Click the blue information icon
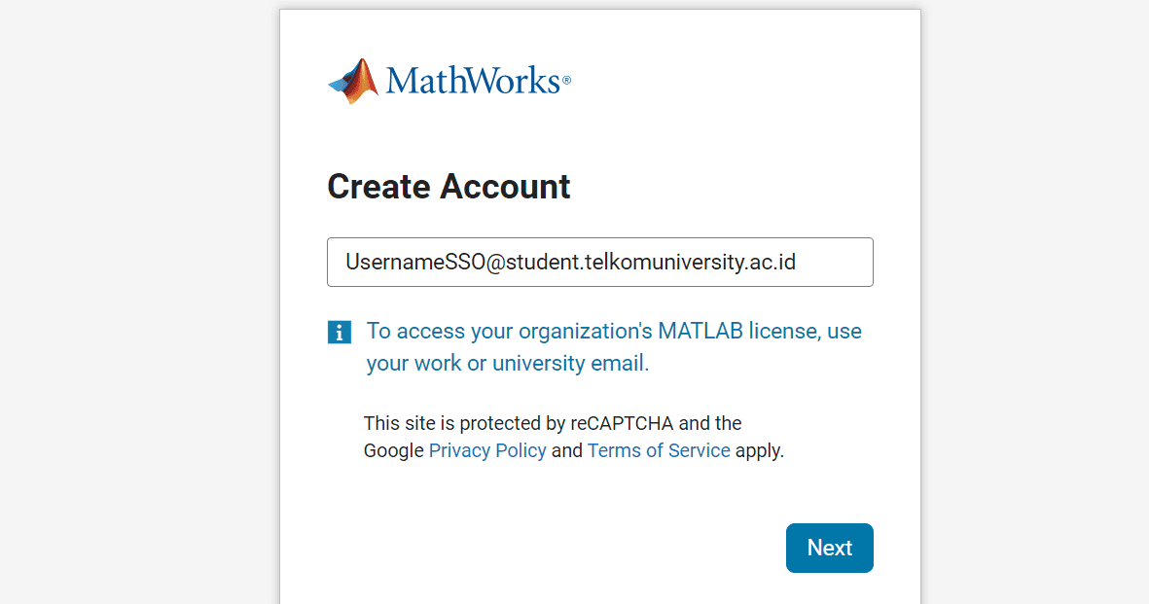1149x604 pixels. click(x=340, y=332)
